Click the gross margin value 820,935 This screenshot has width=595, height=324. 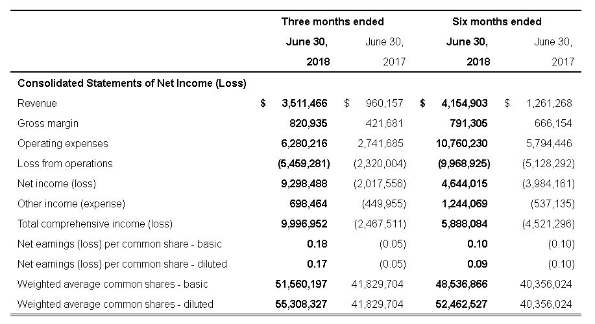click(x=308, y=123)
